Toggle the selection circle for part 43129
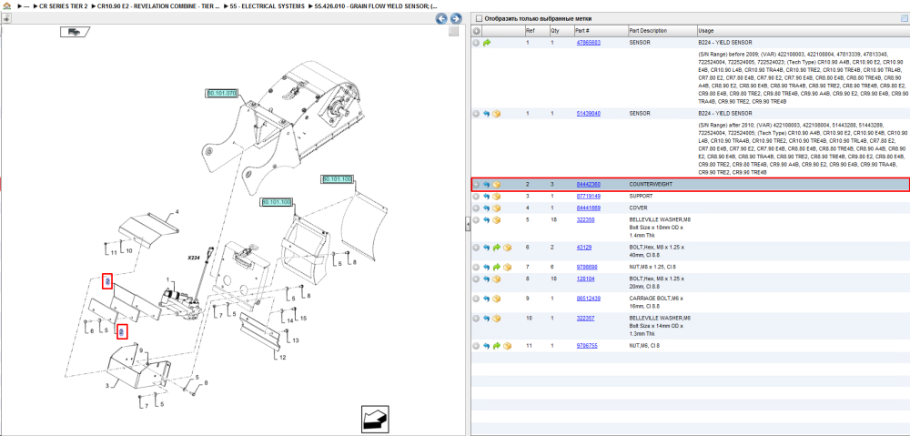Viewport: 910px width, 436px height. [476, 248]
